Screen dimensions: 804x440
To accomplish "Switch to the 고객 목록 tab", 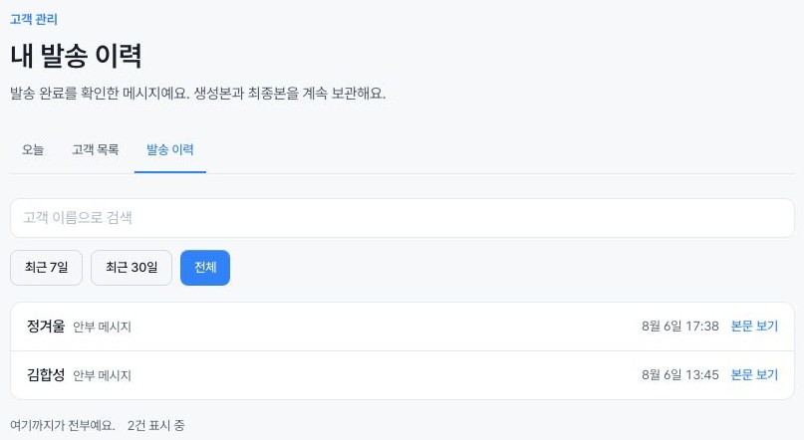I will click(96, 149).
